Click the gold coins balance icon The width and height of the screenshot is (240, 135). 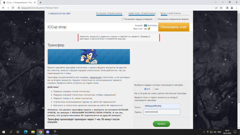[x=148, y=29]
